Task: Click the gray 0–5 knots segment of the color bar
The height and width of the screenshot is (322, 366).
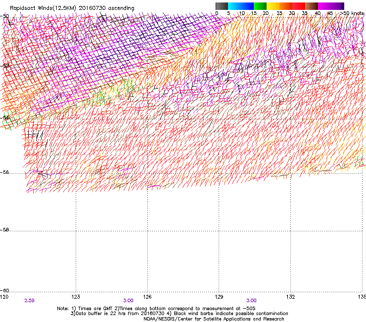Action: tap(222, 6)
